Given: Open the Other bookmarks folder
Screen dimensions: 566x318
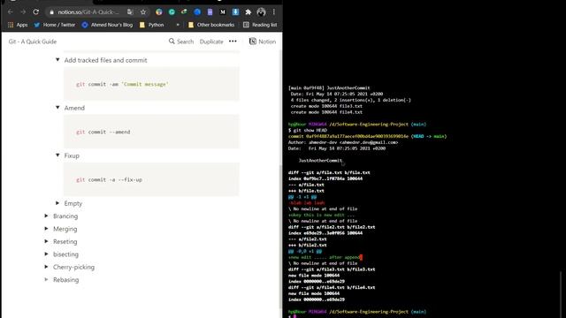Looking at the screenshot, I should pyautogui.click(x=211, y=25).
